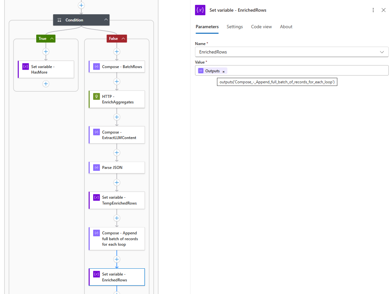This screenshot has height=294, width=391.
Task: Open the Name dropdown showing EnrichedRows
Action: 382,52
